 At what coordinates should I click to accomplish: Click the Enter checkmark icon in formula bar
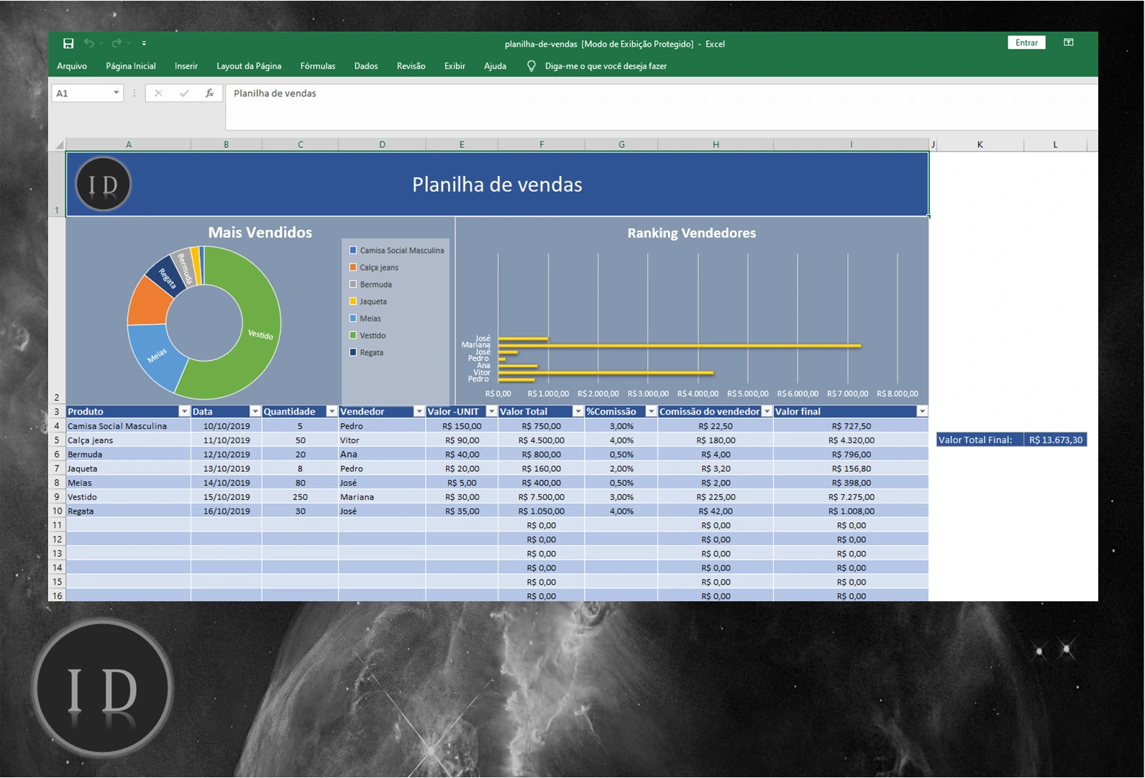pos(184,93)
